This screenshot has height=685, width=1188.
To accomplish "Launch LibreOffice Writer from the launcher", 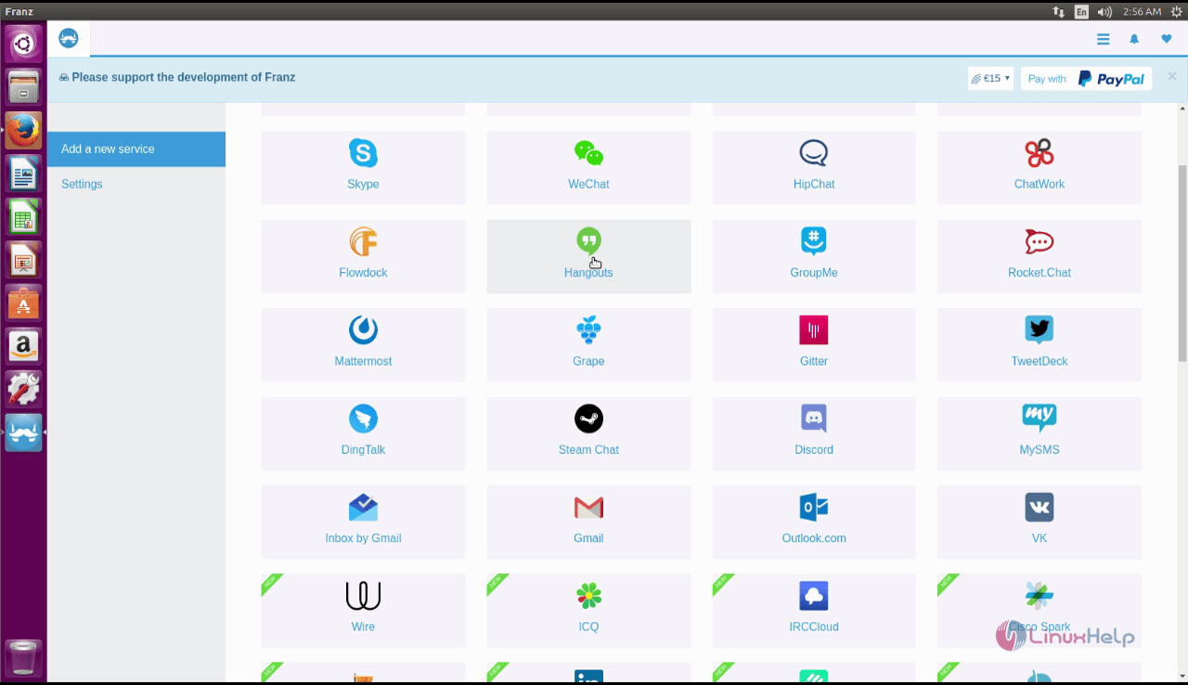I will pyautogui.click(x=23, y=174).
